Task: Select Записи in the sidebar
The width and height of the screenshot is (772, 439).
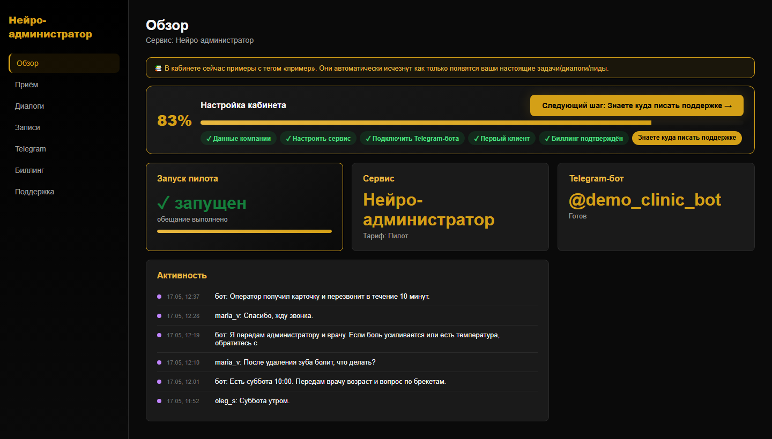Action: (64, 127)
